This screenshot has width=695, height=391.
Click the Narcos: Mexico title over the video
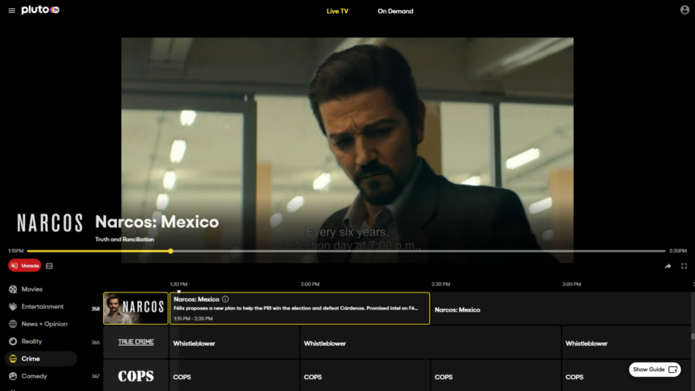(157, 222)
